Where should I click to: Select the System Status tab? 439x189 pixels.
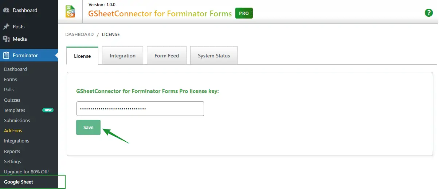tap(214, 56)
